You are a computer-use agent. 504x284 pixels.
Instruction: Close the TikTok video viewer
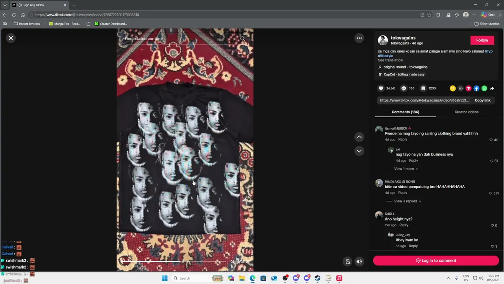pos(11,38)
